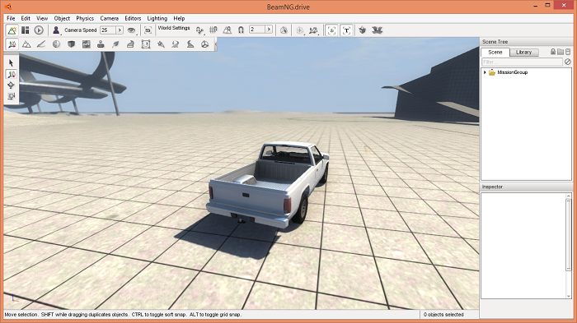Viewport: 577px width, 323px height.
Task: Click the add folder icon in Scene Tree
Action: tap(561, 52)
